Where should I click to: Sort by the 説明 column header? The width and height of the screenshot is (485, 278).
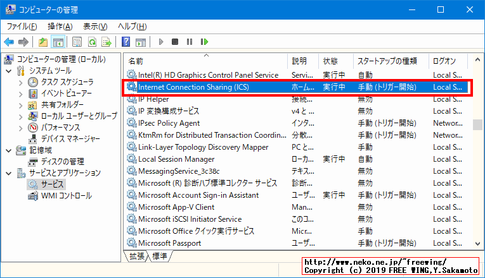[303, 61]
